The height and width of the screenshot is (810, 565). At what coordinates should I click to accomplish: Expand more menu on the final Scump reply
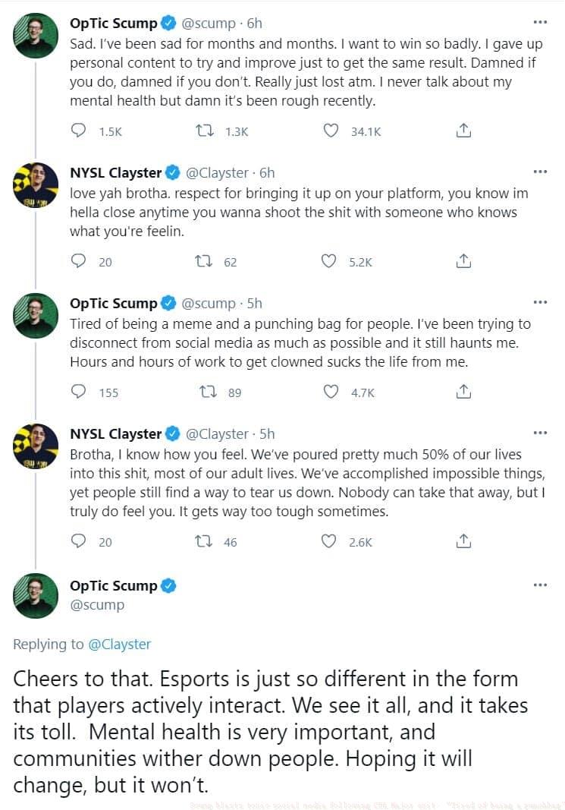pyautogui.click(x=540, y=585)
